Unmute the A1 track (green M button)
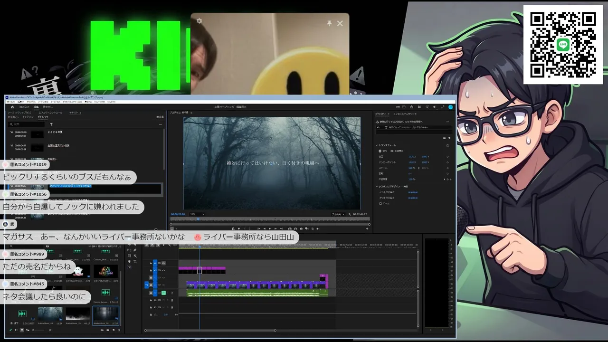The image size is (608, 342). (163, 293)
